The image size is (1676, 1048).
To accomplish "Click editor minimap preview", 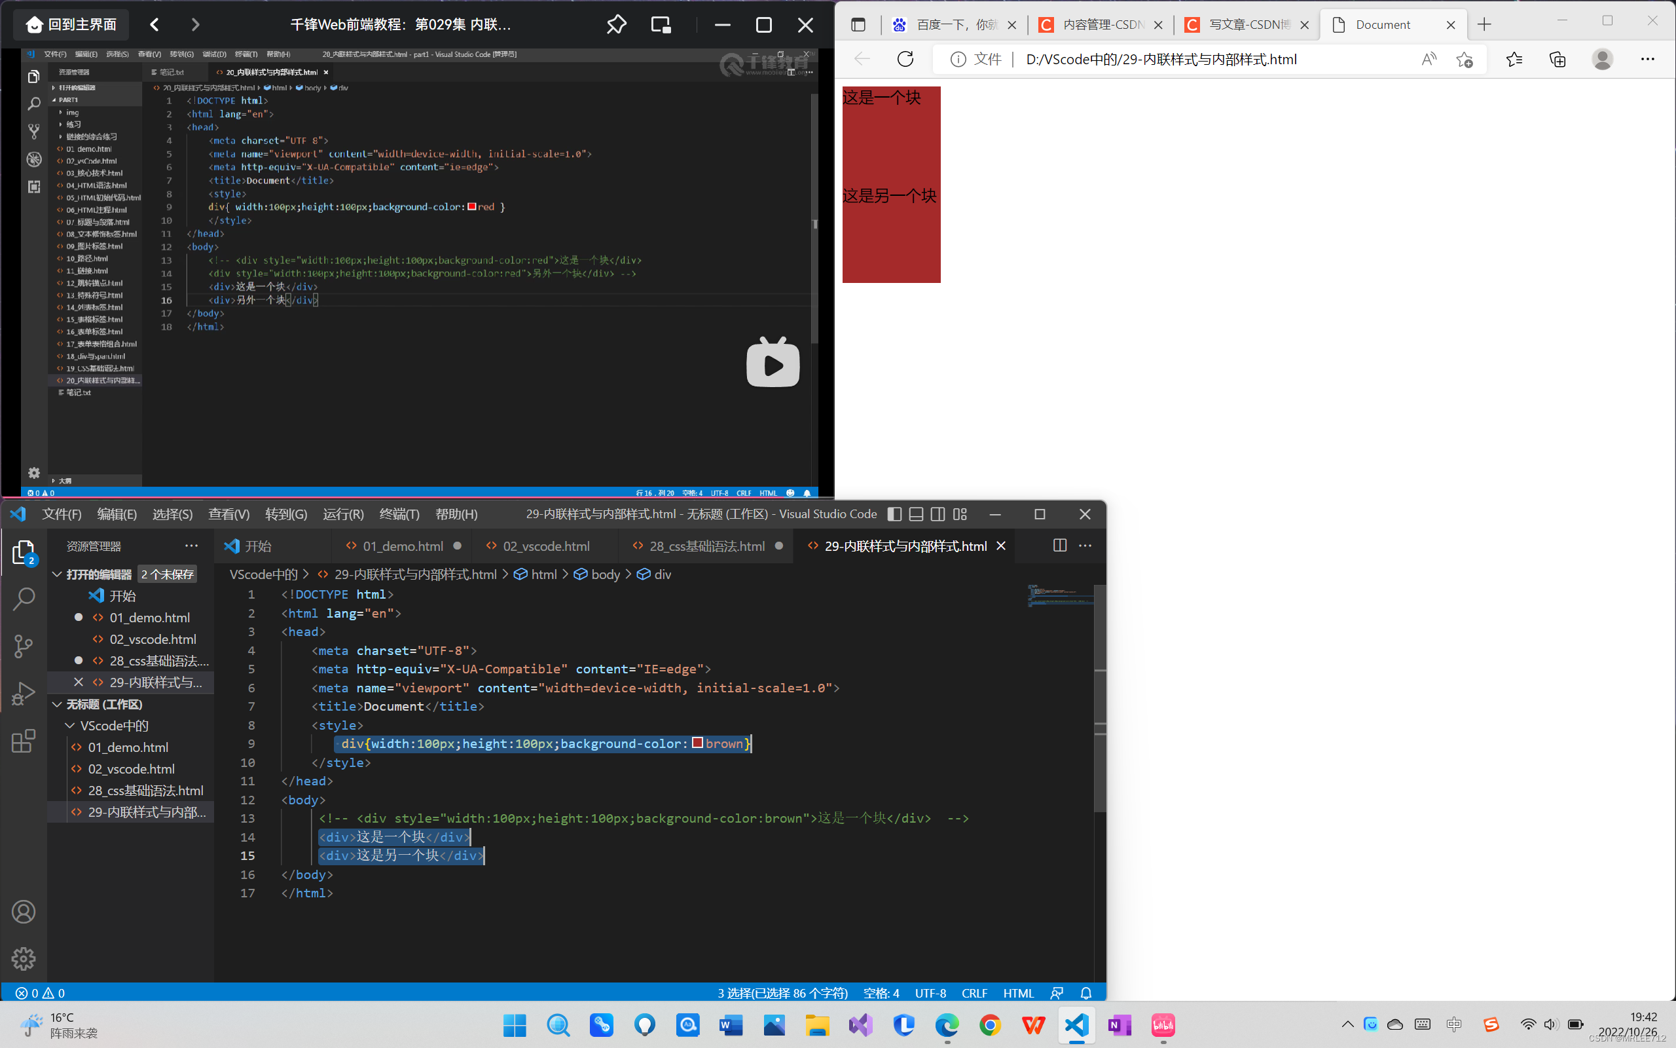I will 1061,595.
